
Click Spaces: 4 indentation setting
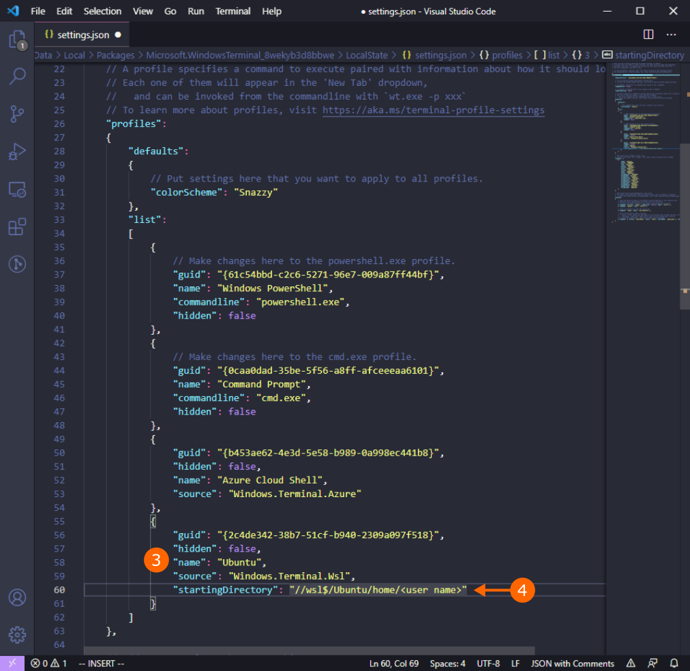coord(447,663)
